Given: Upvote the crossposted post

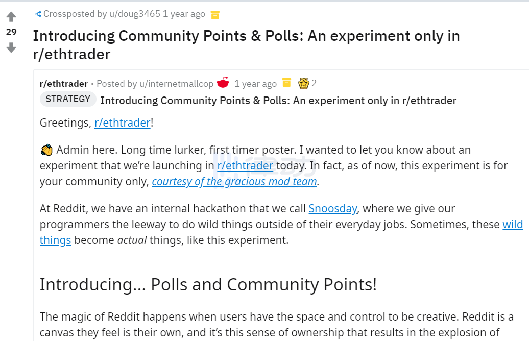Looking at the screenshot, I should coord(11,17).
